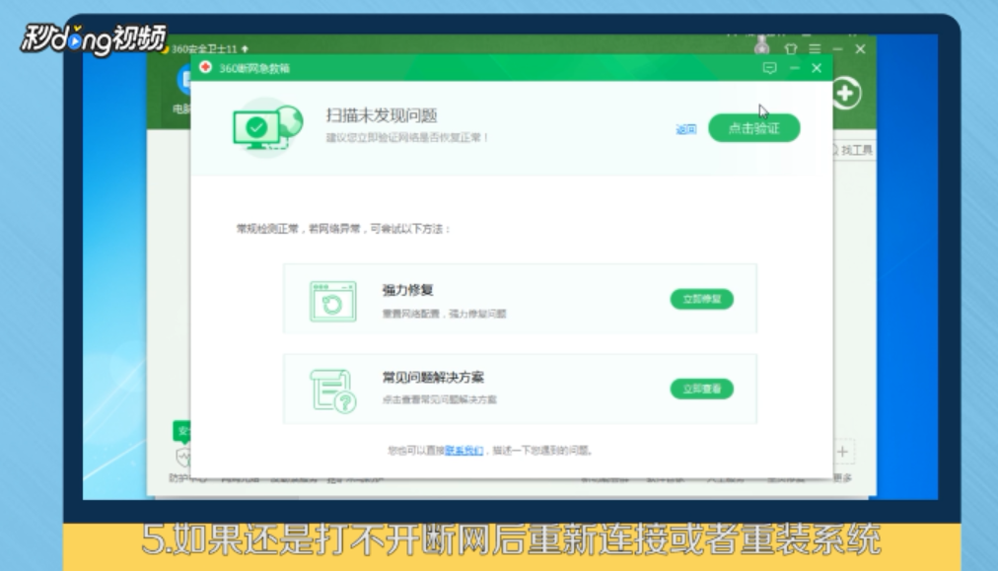The height and width of the screenshot is (571, 998).
Task: Click 立即查看 button for 常见问题解决方案
Action: [x=701, y=389]
